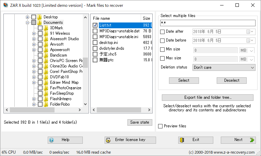This screenshot has width=261, height=156.
Task: Click the ChrisPC Screen folder icon
Action: pyautogui.click(x=46, y=61)
